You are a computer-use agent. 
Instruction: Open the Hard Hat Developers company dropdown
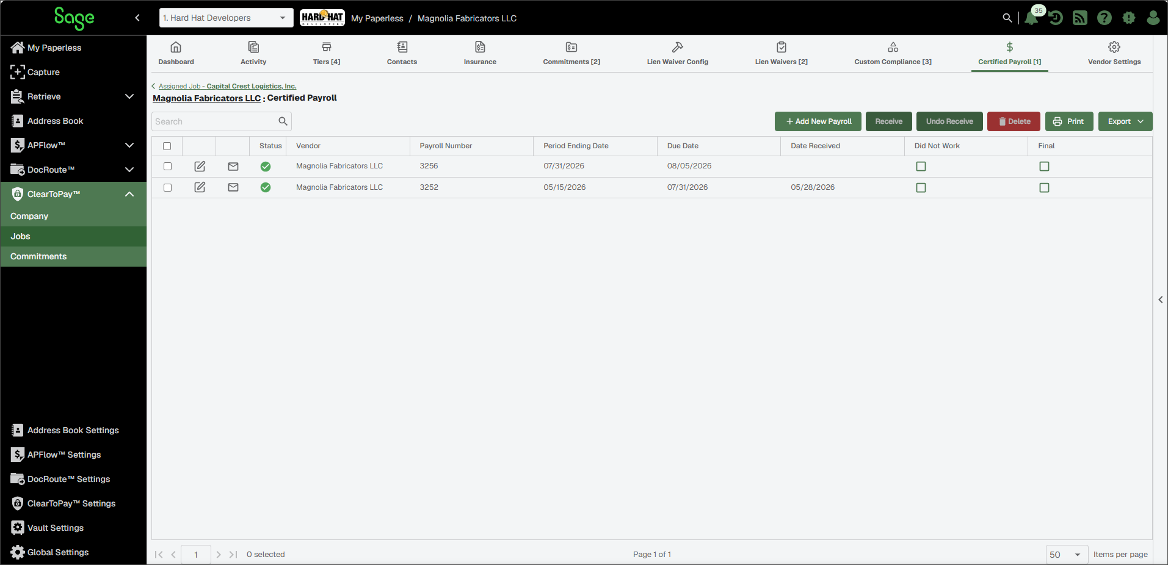tap(226, 18)
